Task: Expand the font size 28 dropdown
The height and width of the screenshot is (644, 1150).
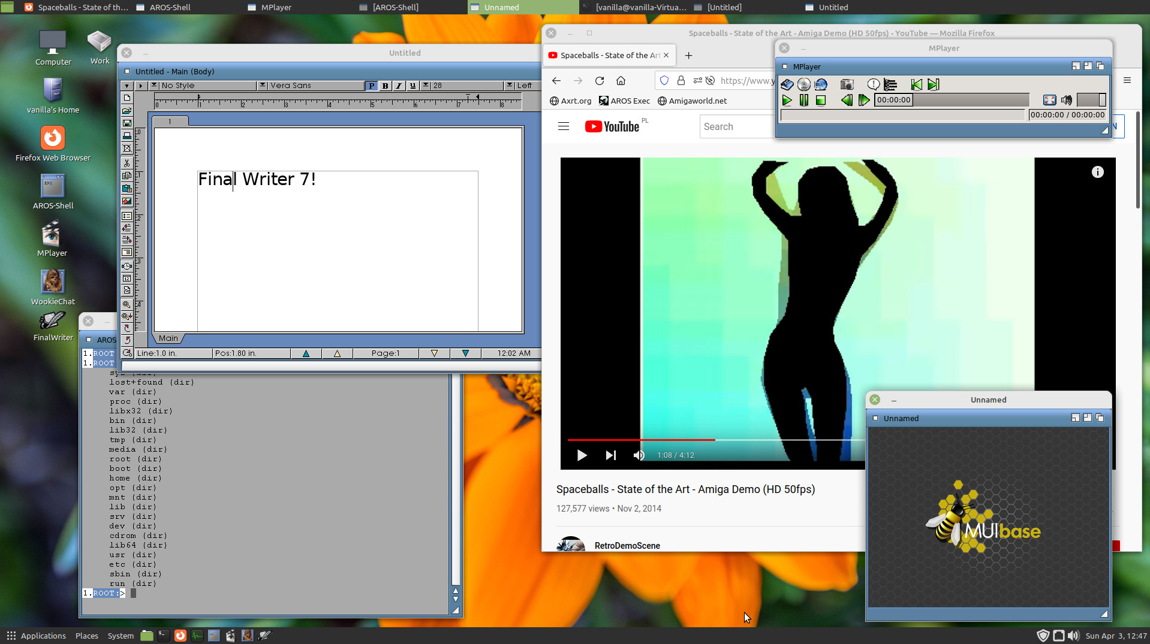Action: [x=425, y=86]
